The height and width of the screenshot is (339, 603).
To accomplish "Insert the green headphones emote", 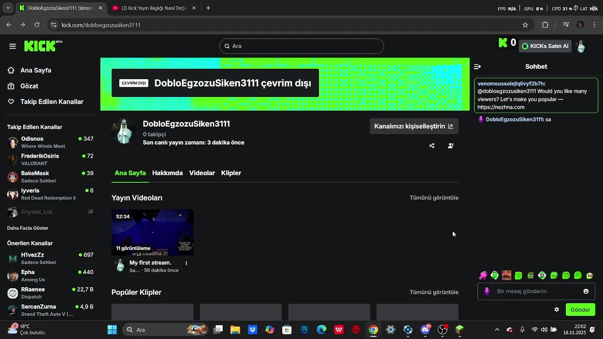I will coord(495,275).
